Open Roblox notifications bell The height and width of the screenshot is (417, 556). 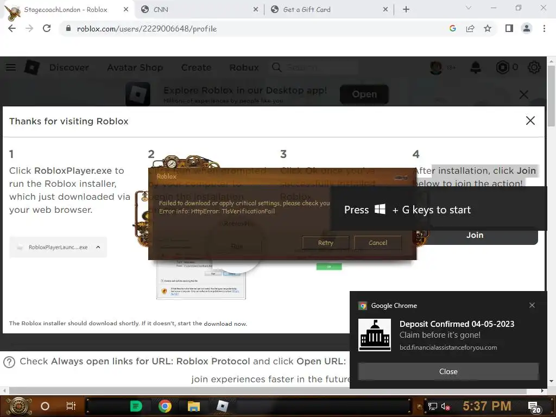[x=476, y=67]
